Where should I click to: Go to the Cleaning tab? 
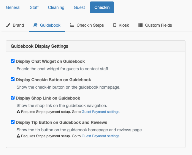click(56, 7)
